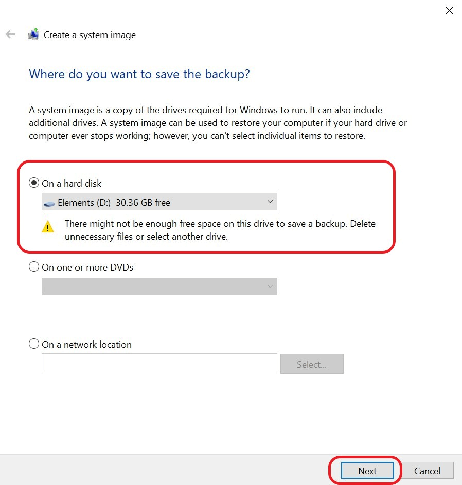Screen dimensions: 462x485
Task: Click the On one or more DVDs label
Action: 87,267
